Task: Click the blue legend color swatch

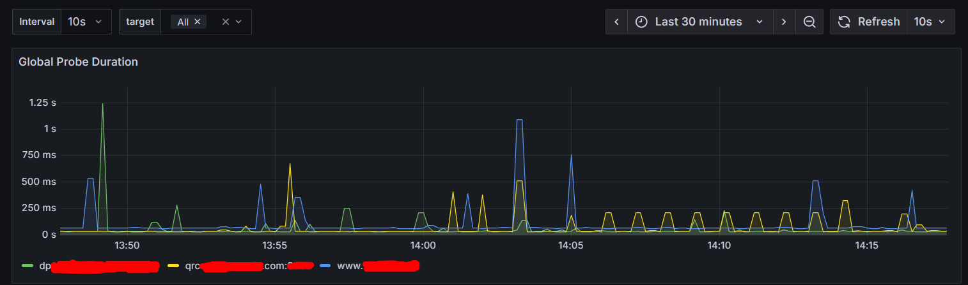Action: (x=325, y=265)
